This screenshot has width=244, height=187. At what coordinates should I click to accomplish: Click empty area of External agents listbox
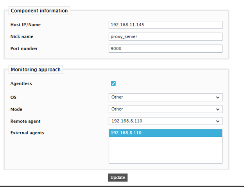click(165, 150)
